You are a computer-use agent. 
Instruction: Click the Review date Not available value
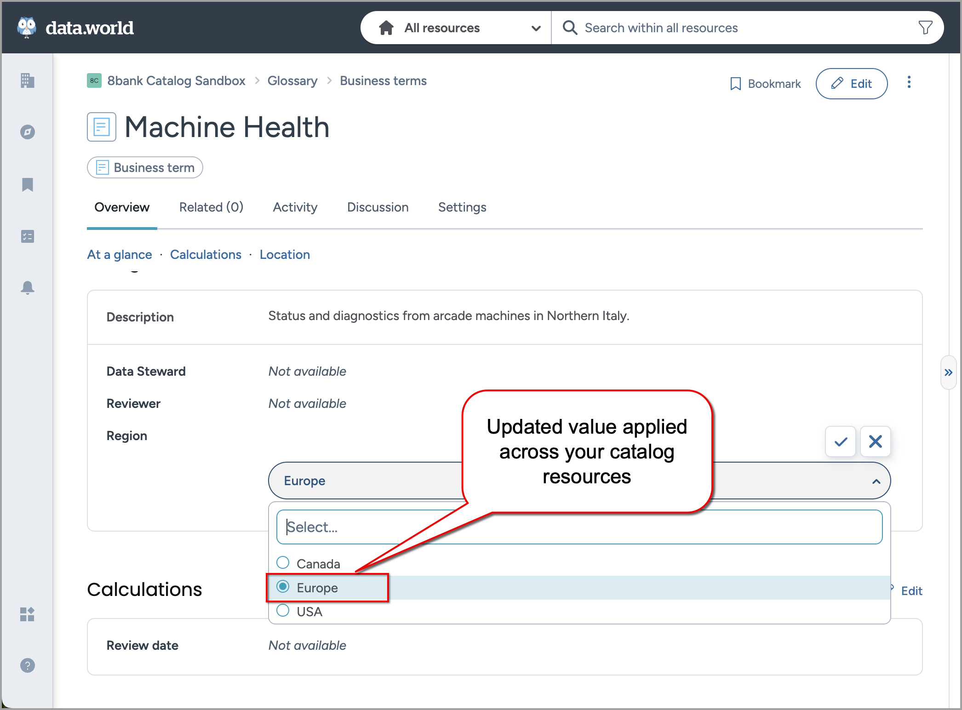pos(307,646)
